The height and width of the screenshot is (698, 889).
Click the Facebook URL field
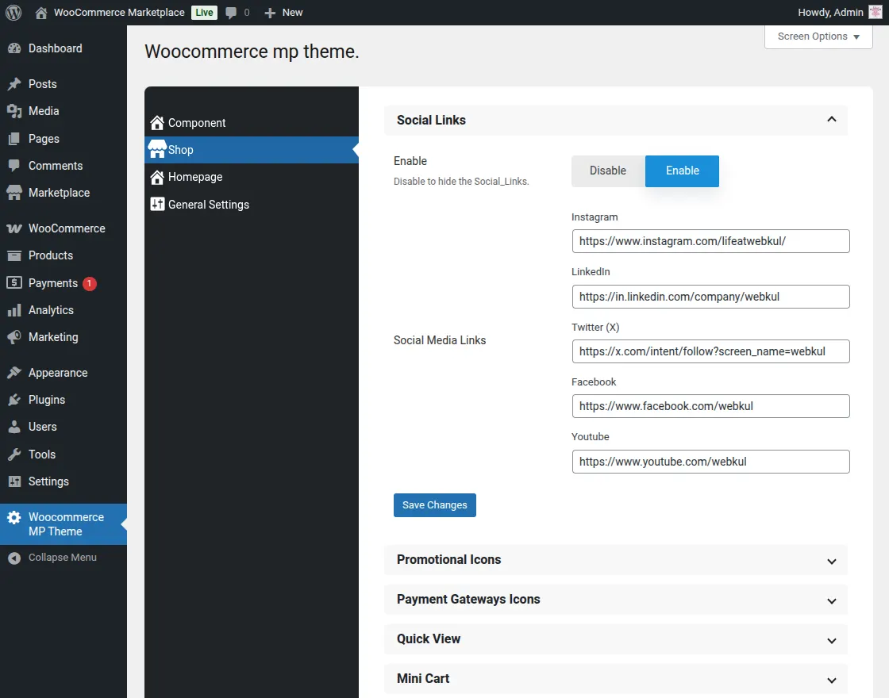point(710,406)
